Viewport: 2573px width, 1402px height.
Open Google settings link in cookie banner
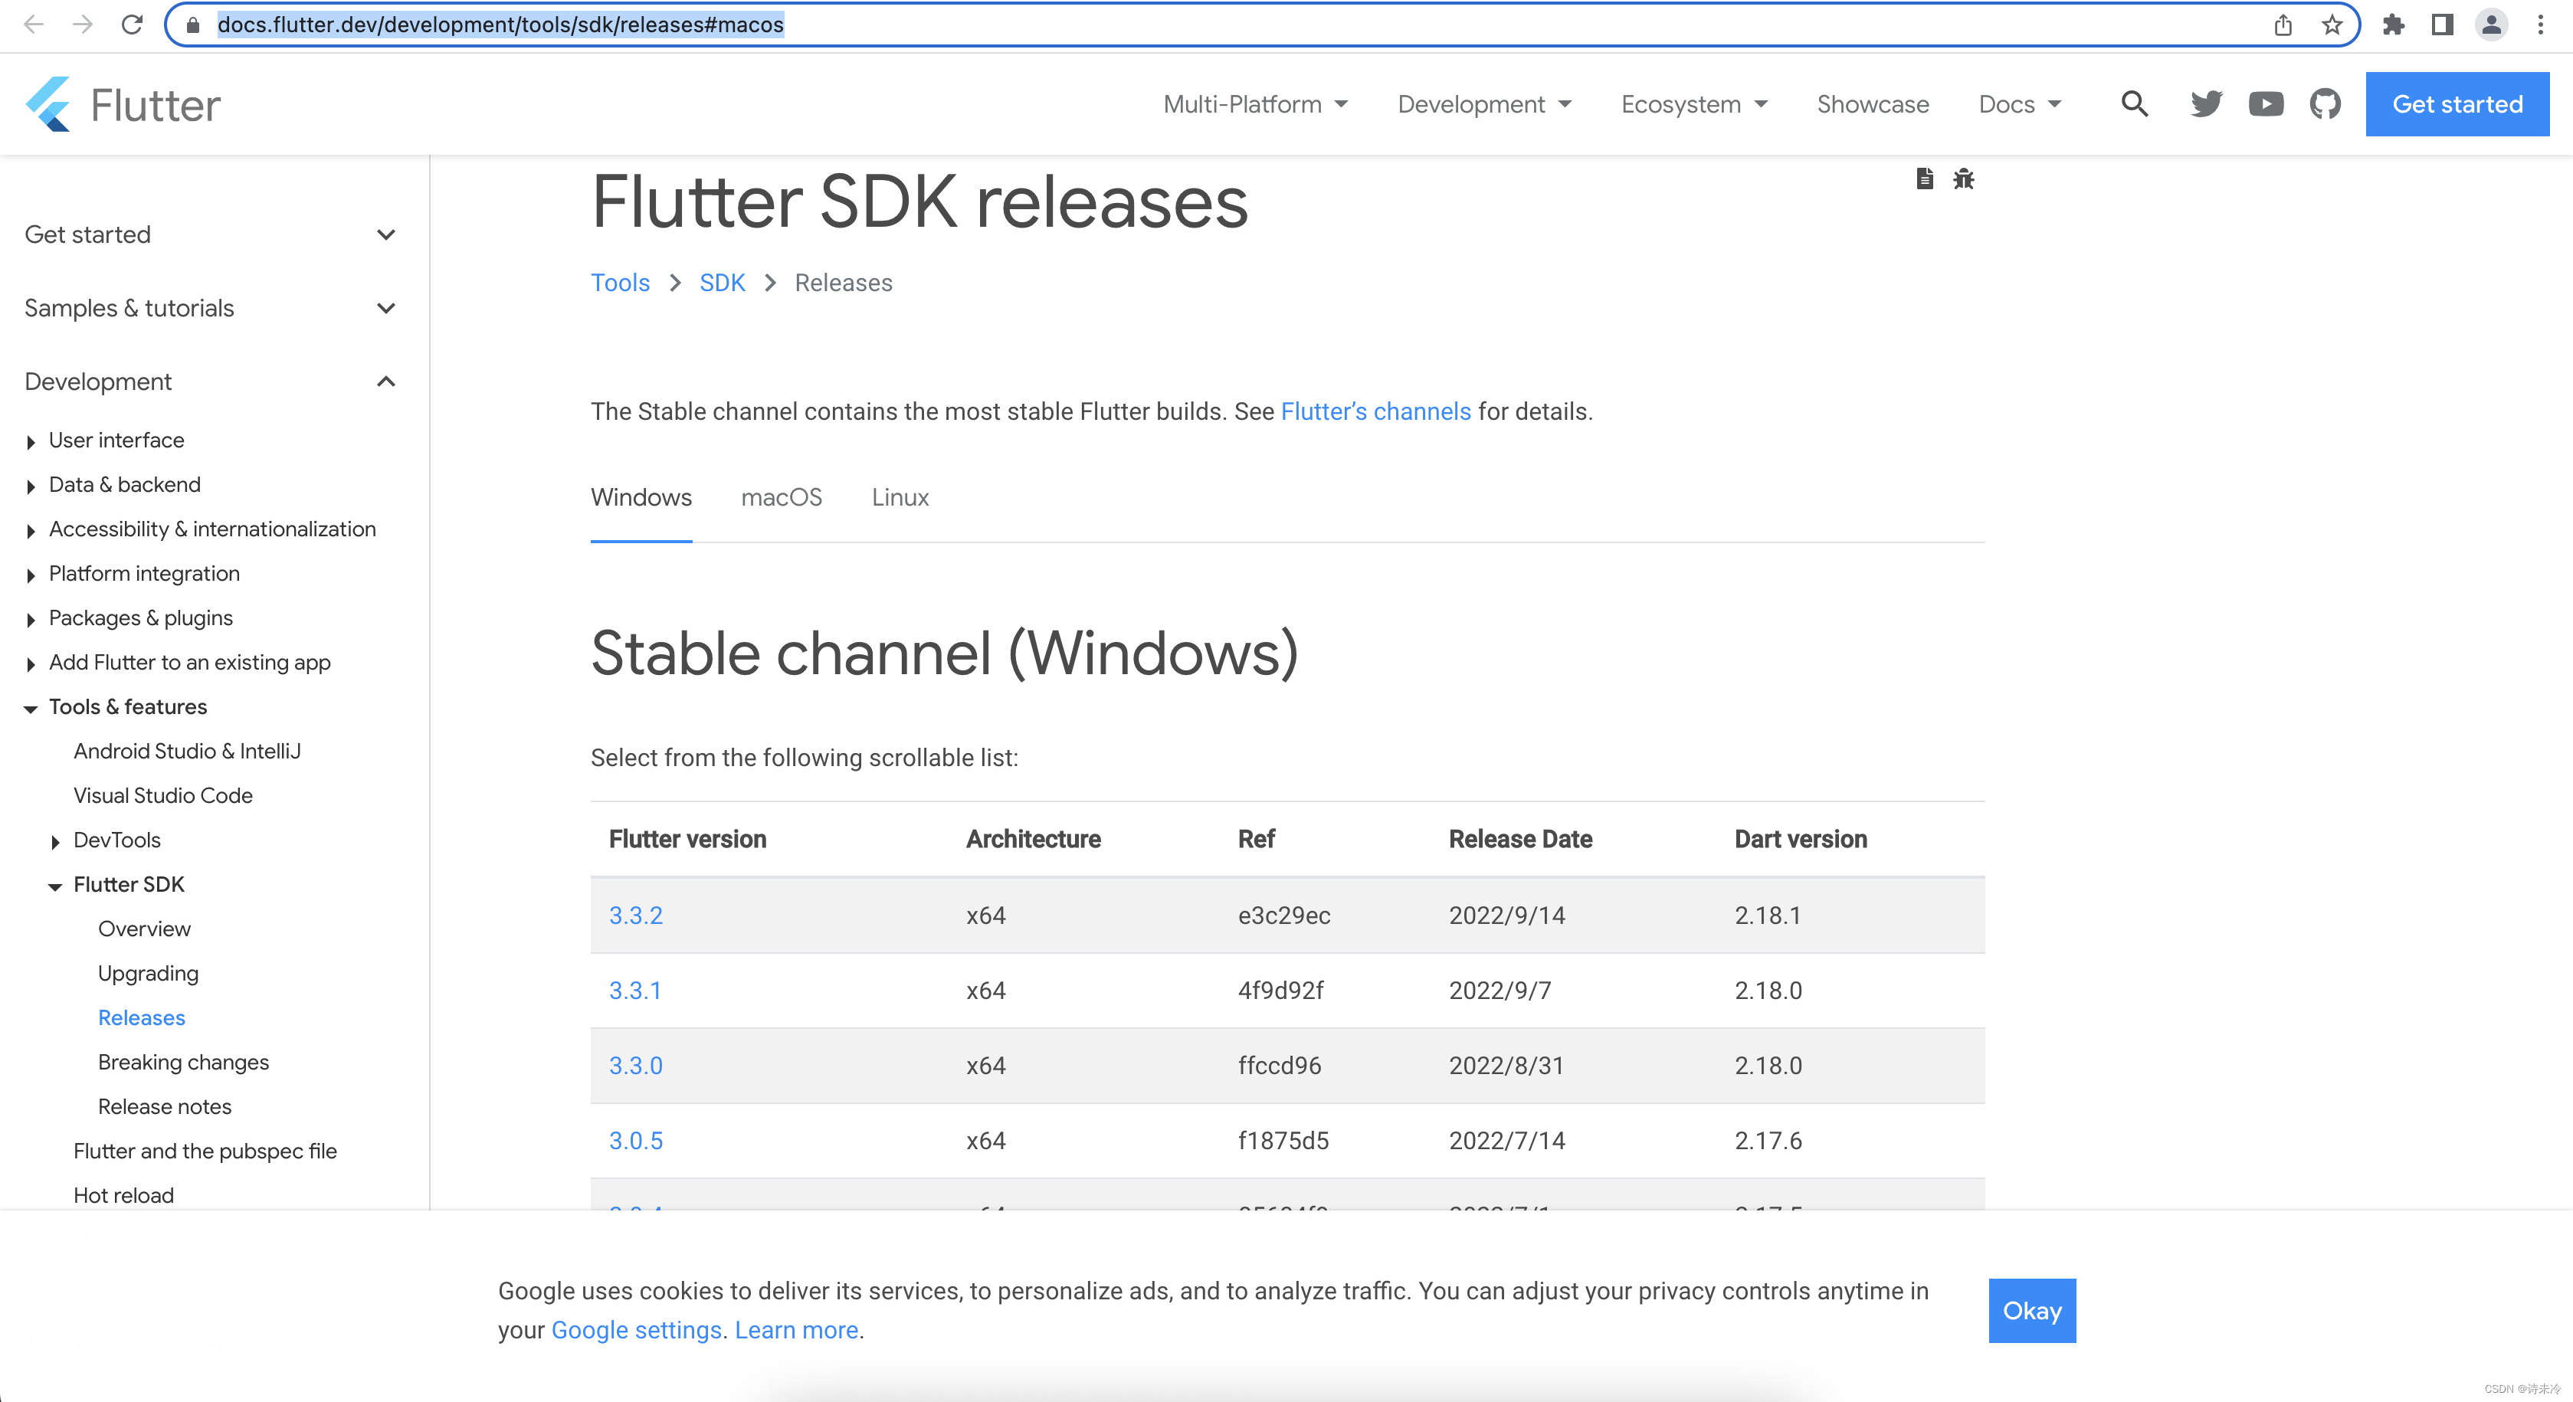click(636, 1330)
